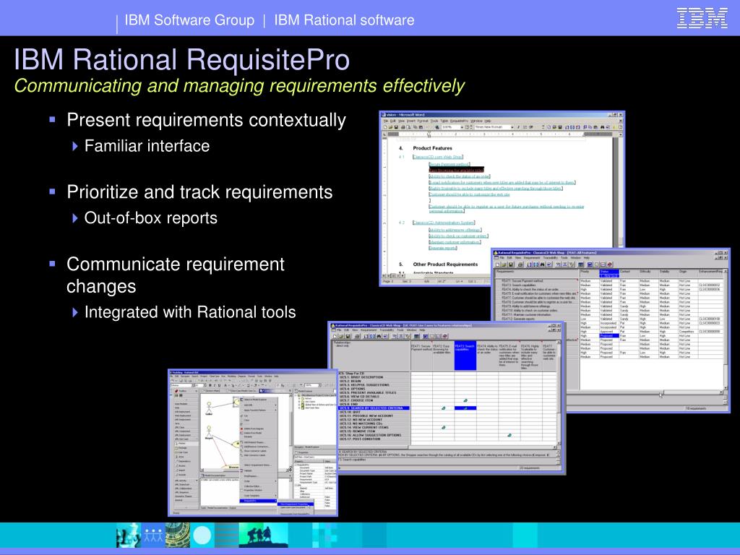Open ClassicsCD Administration System link in Word document
Image resolution: width=740 pixels, height=555 pixels.
pos(444,223)
